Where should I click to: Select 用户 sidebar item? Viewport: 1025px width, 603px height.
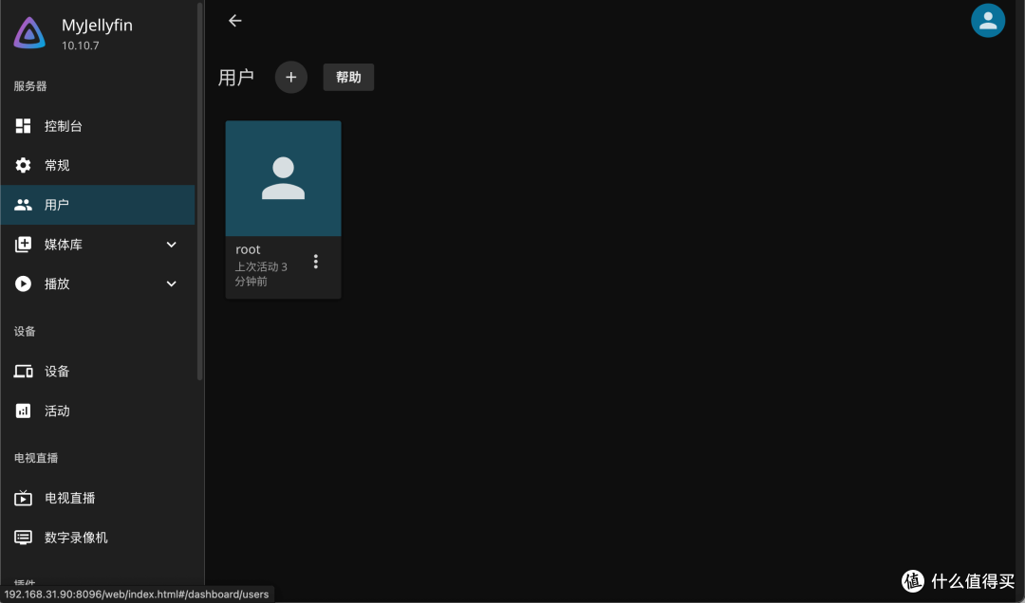coord(98,205)
